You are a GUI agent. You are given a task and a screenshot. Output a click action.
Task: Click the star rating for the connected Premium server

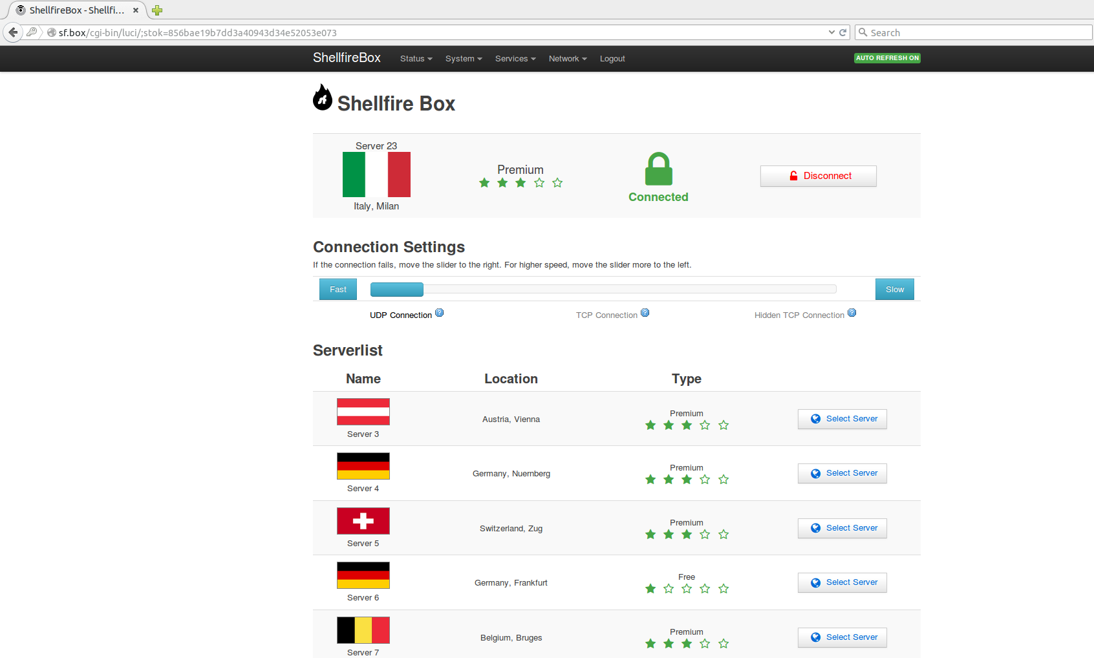520,183
